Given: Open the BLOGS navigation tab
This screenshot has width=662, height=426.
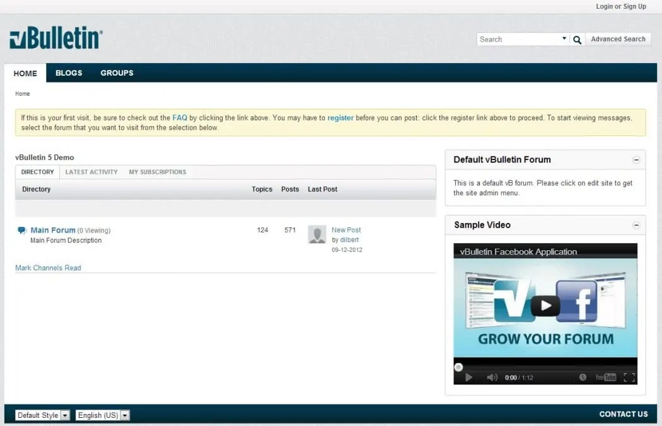Looking at the screenshot, I should (69, 73).
